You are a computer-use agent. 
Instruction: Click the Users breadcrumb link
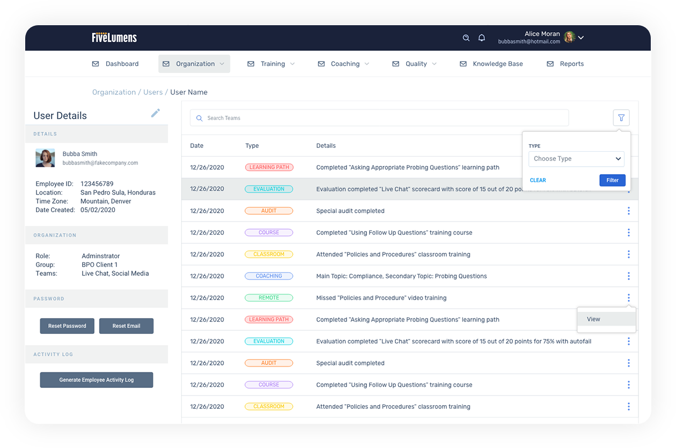pyautogui.click(x=153, y=92)
